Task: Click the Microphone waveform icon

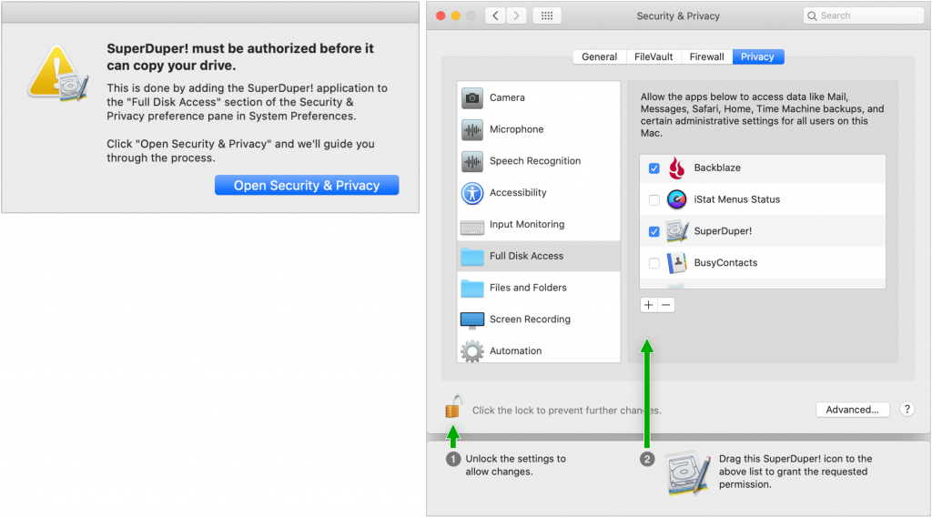Action: (472, 129)
